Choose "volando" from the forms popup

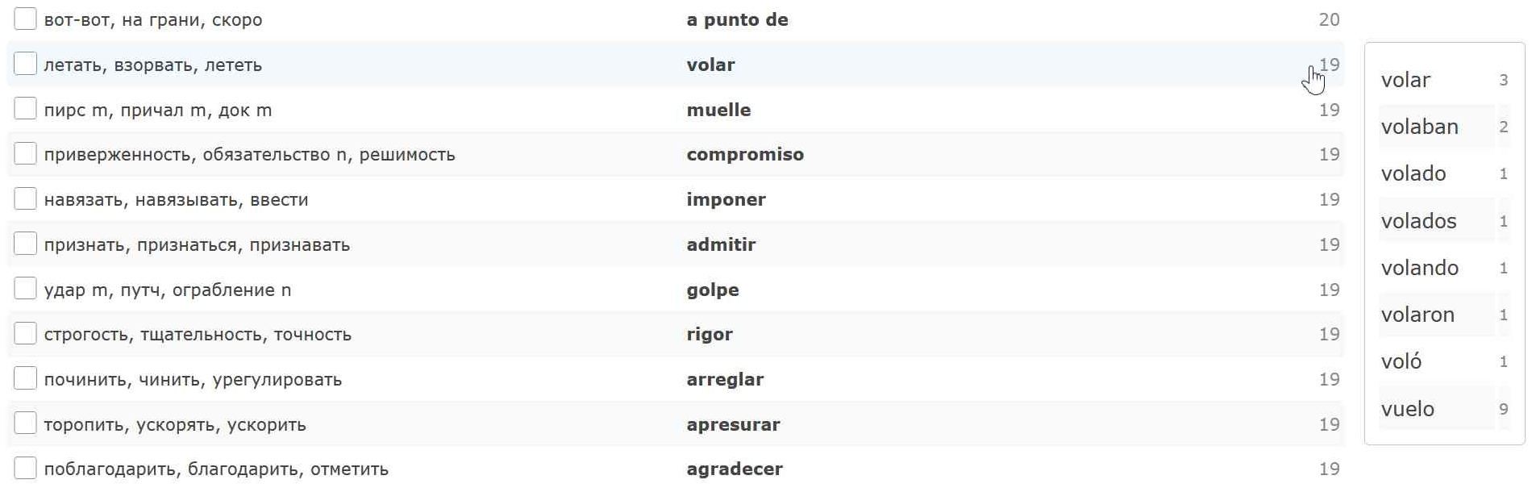click(x=1419, y=268)
